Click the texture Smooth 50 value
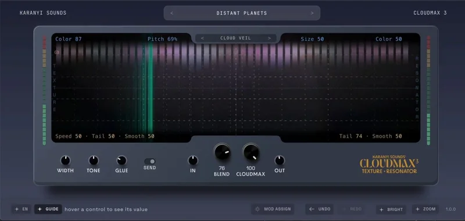This screenshot has height=221, width=465. pos(139,136)
